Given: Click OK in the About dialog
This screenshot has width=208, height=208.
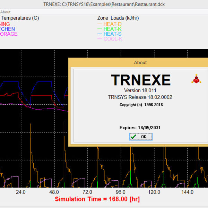Looking at the screenshot, I should (x=141, y=137).
